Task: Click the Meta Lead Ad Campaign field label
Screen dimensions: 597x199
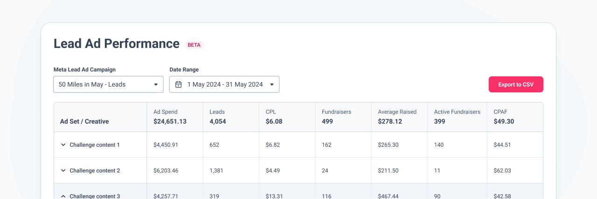Action: 84,69
